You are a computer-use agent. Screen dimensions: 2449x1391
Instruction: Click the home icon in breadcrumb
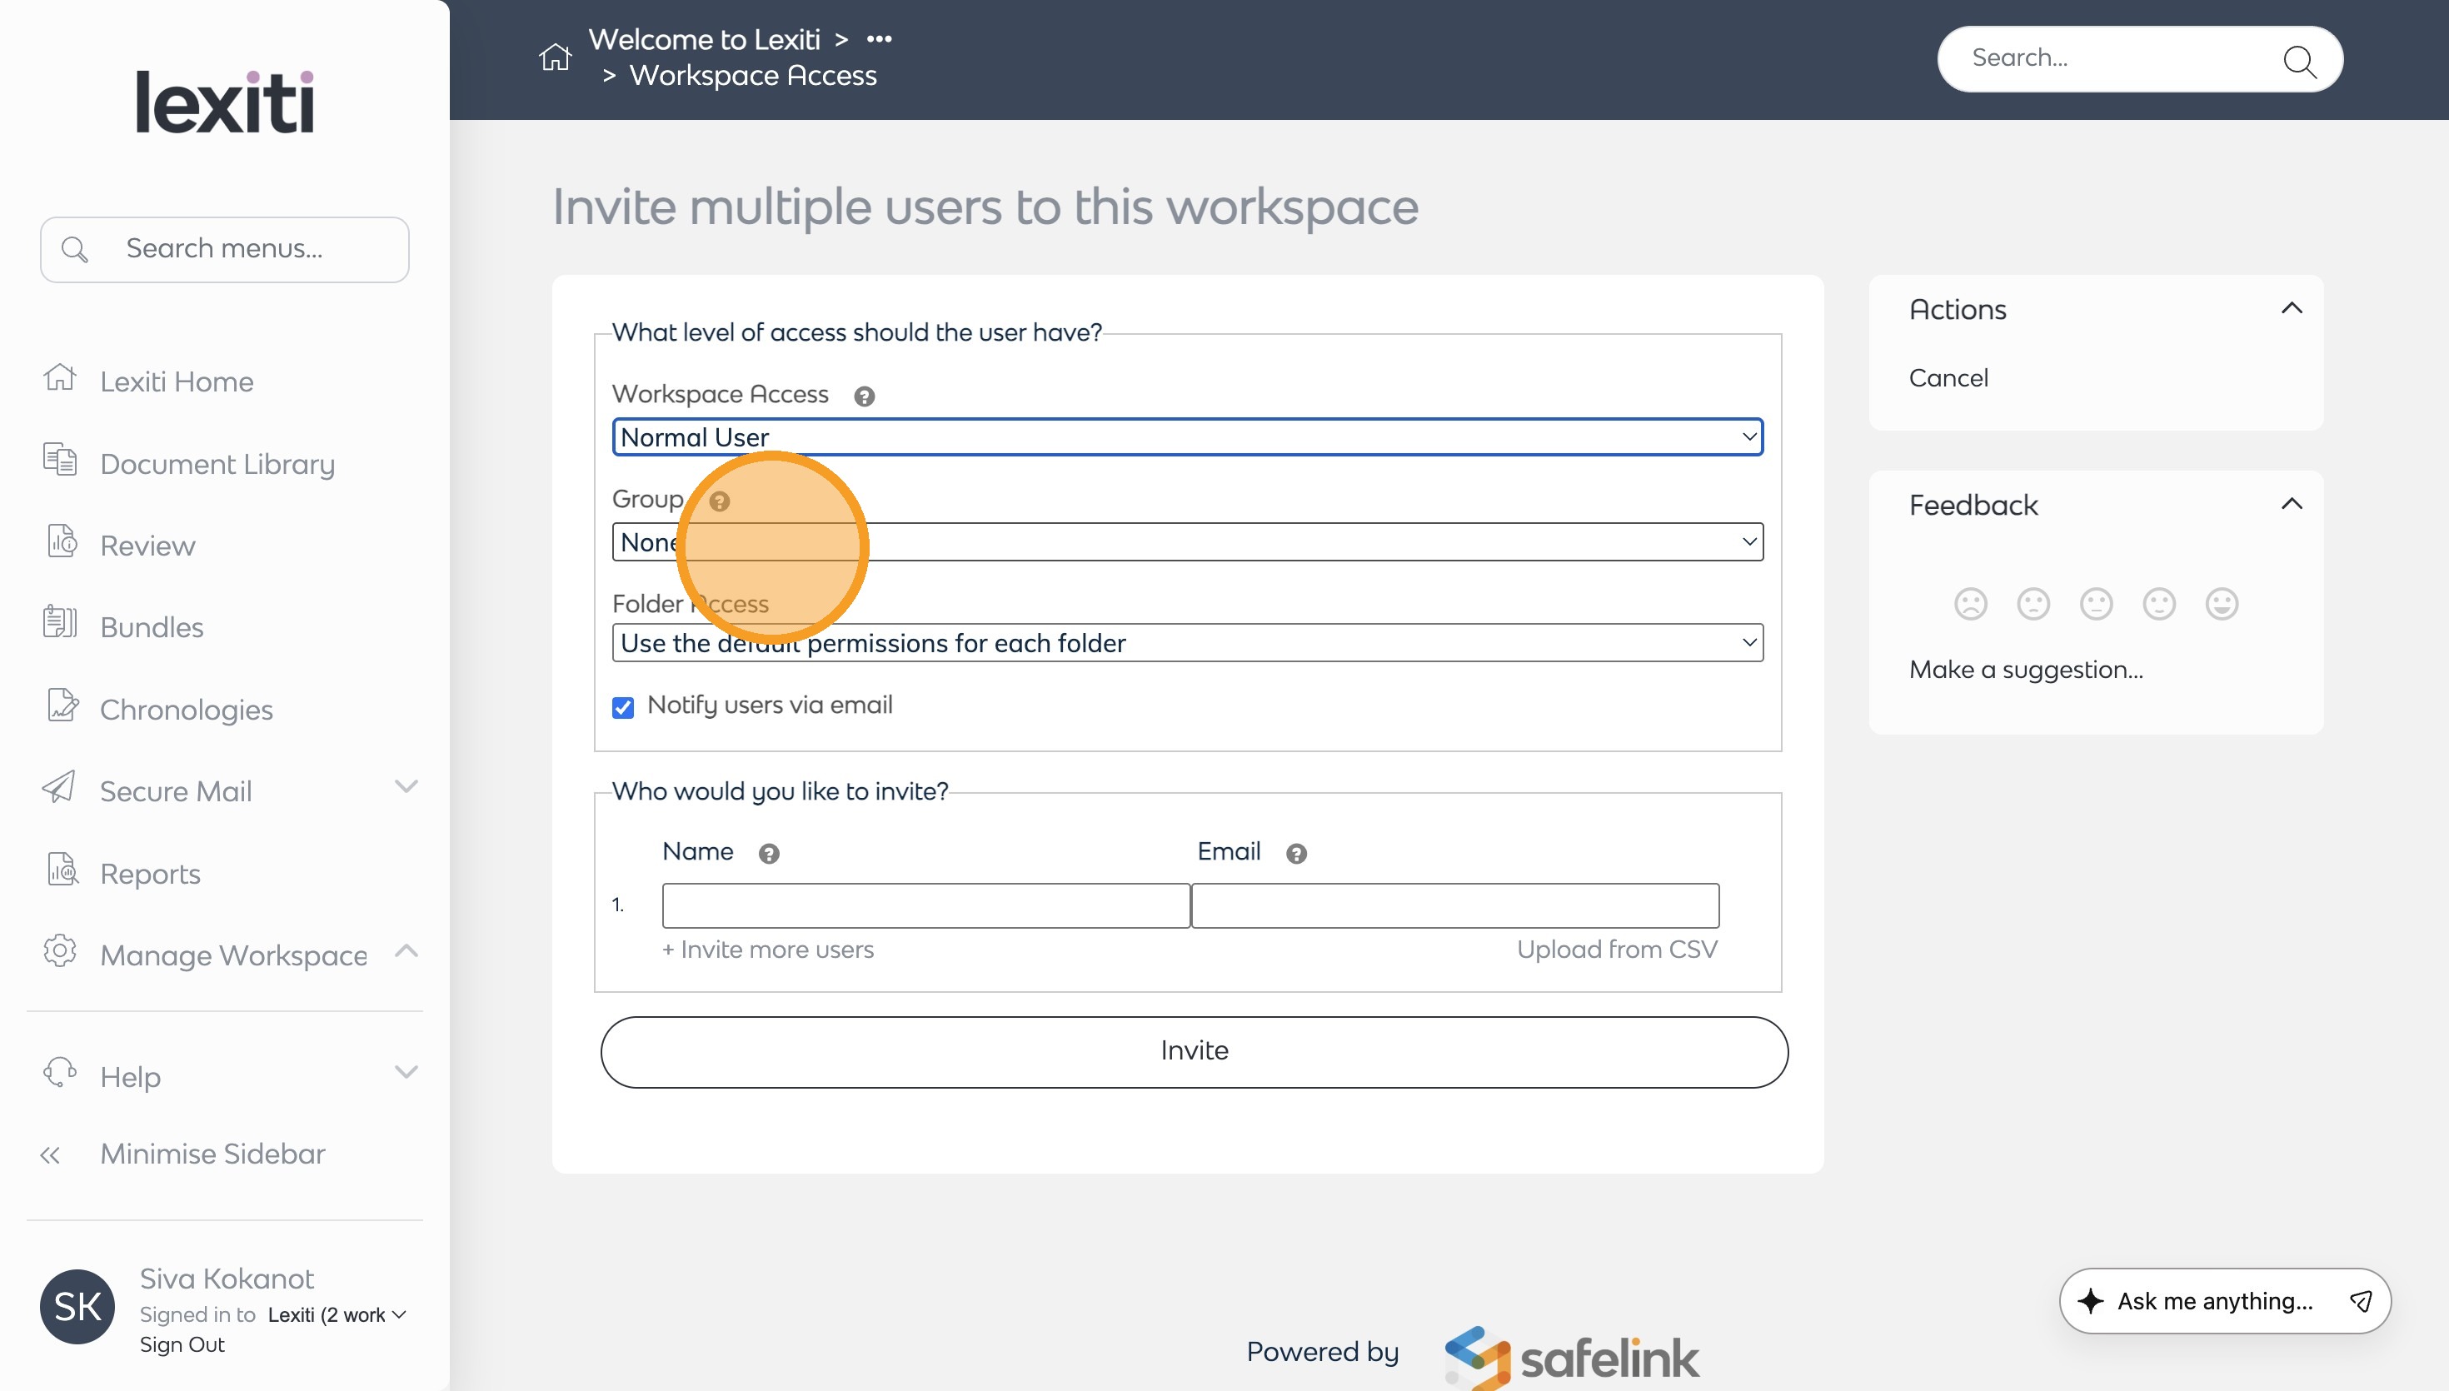click(554, 57)
